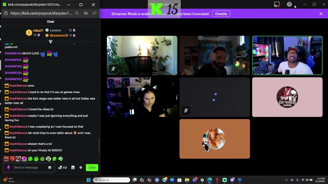Click KeyKittenxo username on 'wow' message
Image resolution: width=328 pixels, height=184 pixels.
click(18, 86)
